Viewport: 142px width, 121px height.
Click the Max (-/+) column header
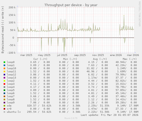pos(130,59)
